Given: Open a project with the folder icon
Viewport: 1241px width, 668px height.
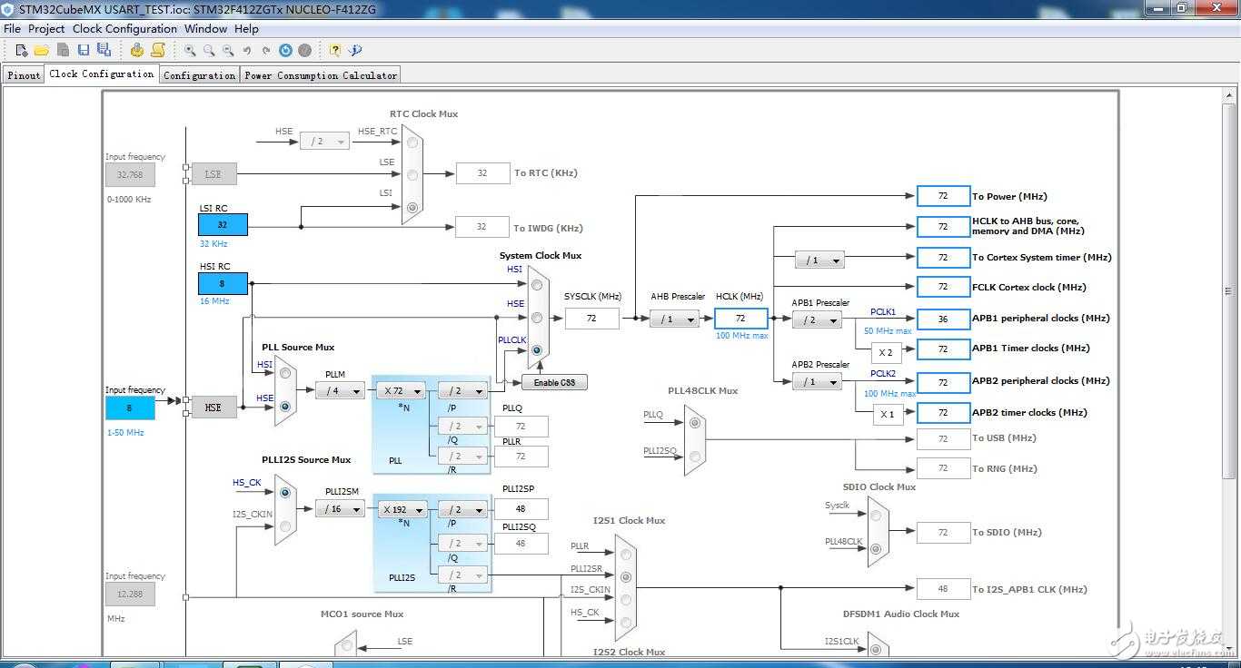Looking at the screenshot, I should point(42,51).
